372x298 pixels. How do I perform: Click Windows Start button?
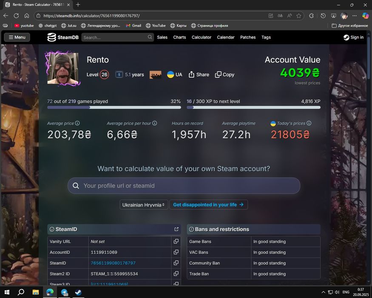tap(7, 292)
